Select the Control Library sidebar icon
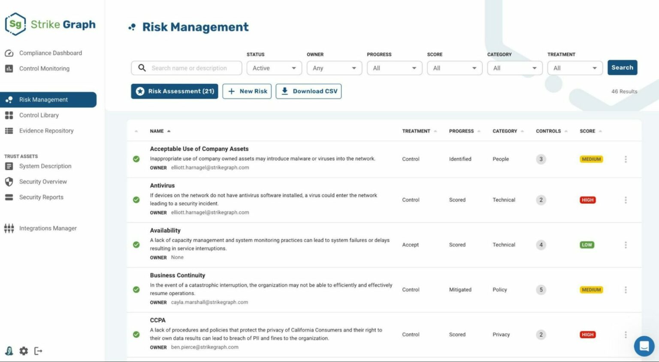 pyautogui.click(x=9, y=115)
